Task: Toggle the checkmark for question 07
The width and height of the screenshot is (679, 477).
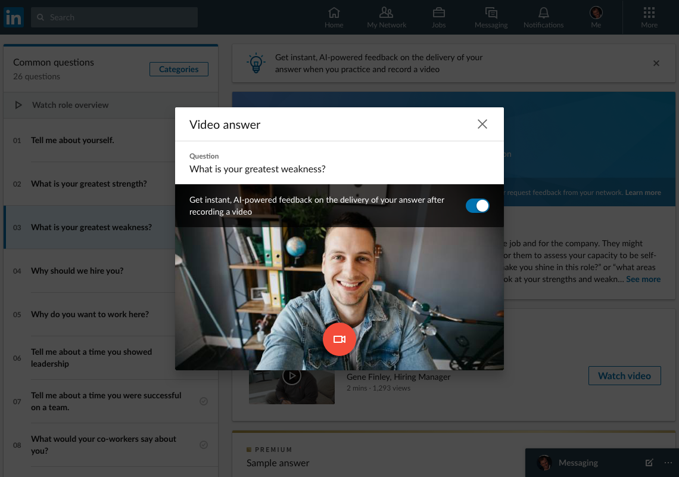Action: (204, 401)
